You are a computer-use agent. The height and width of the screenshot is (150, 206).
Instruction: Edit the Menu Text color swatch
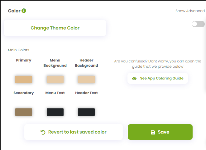tap(55, 112)
